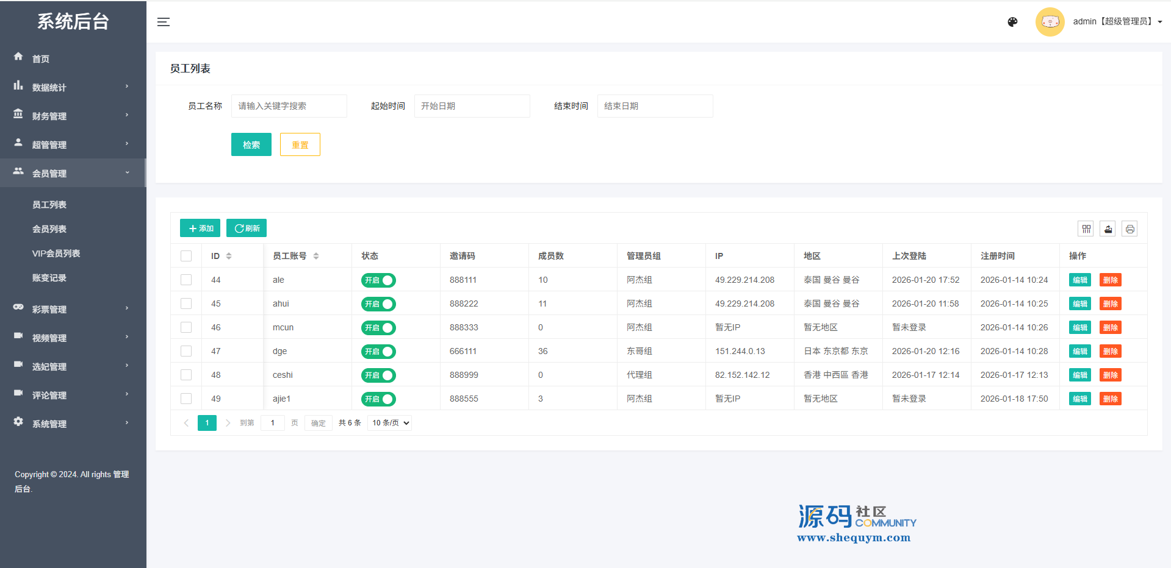
Task: Click the print table icon
Action: (1130, 229)
